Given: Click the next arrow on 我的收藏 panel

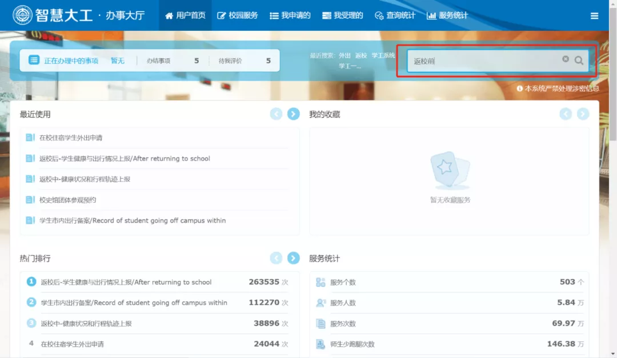Looking at the screenshot, I should point(583,114).
